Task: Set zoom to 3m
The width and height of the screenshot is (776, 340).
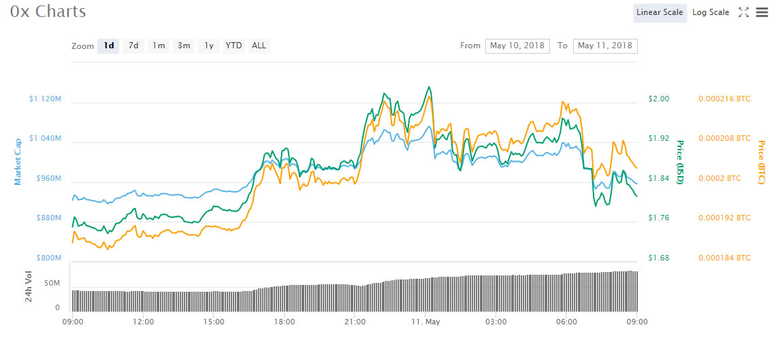Action: tap(184, 46)
